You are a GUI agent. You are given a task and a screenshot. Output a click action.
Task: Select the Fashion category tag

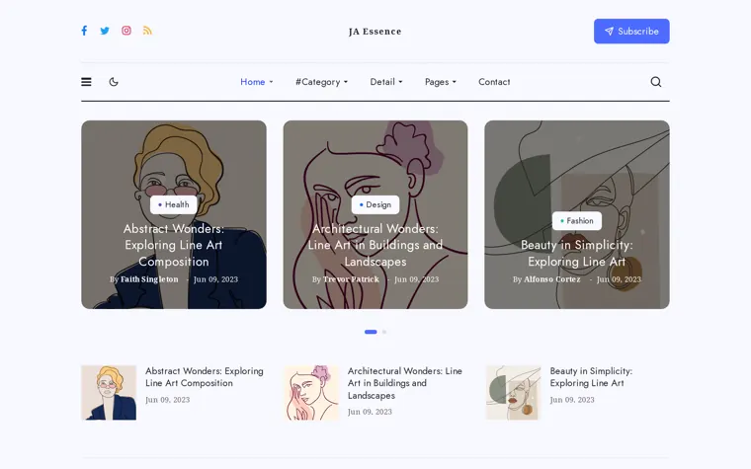(x=577, y=221)
